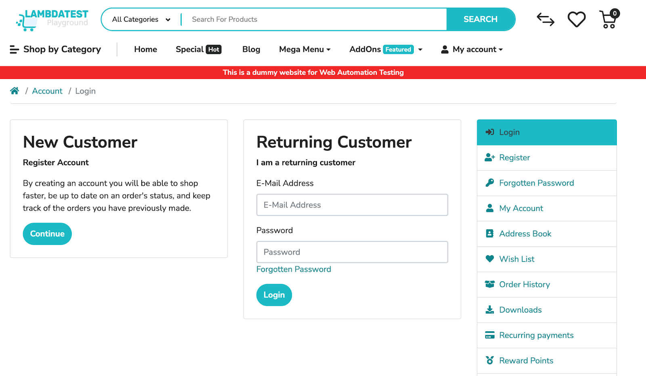Image resolution: width=646 pixels, height=376 pixels.
Task: Click the Downloads sidebar icon
Action: [490, 310]
